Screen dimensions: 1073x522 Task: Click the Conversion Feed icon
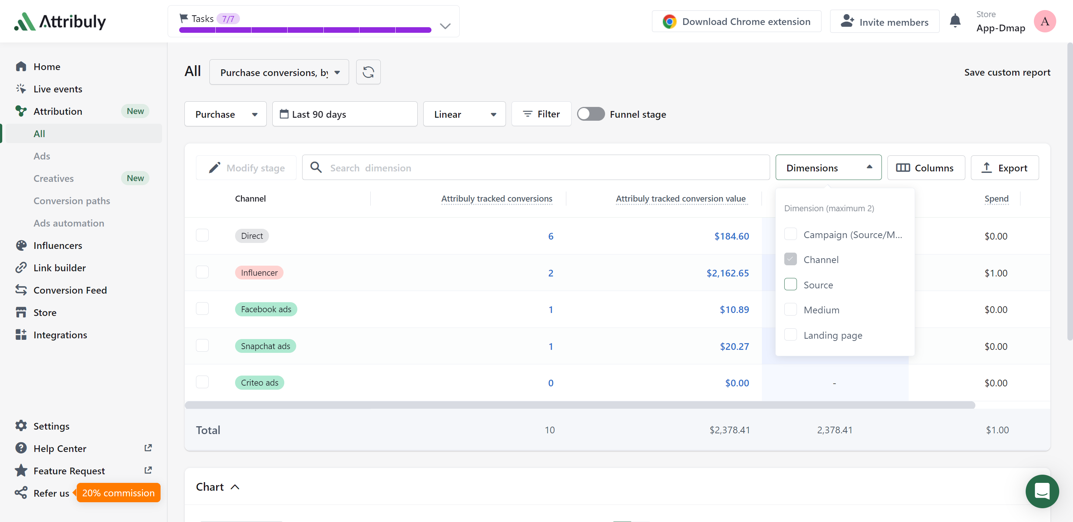click(20, 290)
